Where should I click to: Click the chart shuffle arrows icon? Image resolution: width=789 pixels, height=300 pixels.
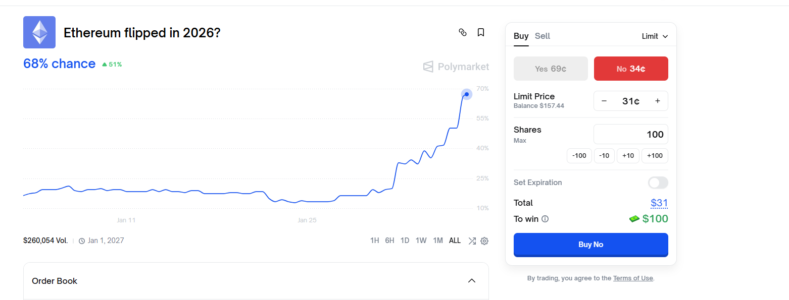click(472, 241)
